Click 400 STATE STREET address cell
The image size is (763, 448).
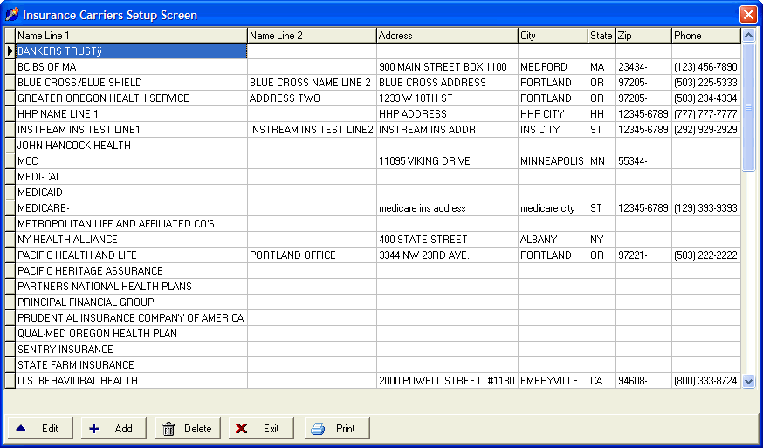pos(447,239)
